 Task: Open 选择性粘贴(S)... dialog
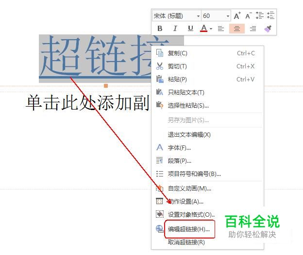point(208,106)
